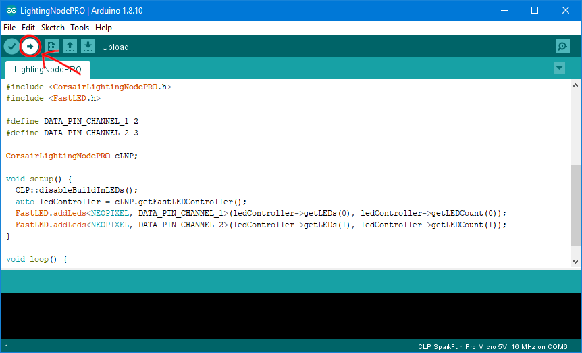
Task: Click the addLeds DATA_PIN_CHANNEL_1 line
Action: pos(261,213)
